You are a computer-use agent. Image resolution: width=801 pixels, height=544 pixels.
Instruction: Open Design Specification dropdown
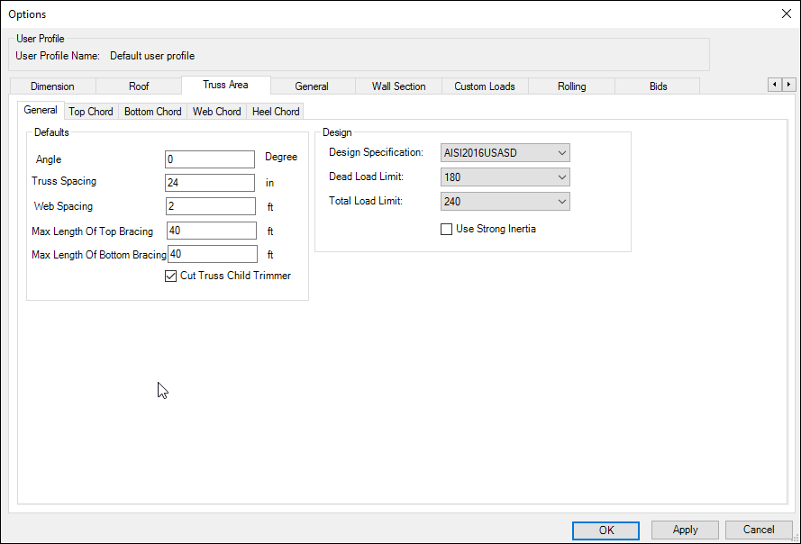tap(505, 153)
